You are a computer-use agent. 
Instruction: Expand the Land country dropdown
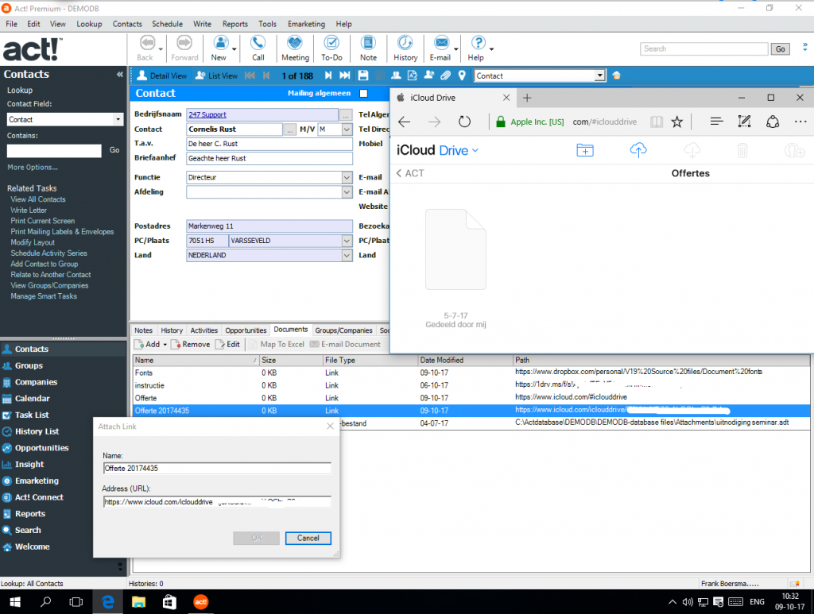[347, 256]
